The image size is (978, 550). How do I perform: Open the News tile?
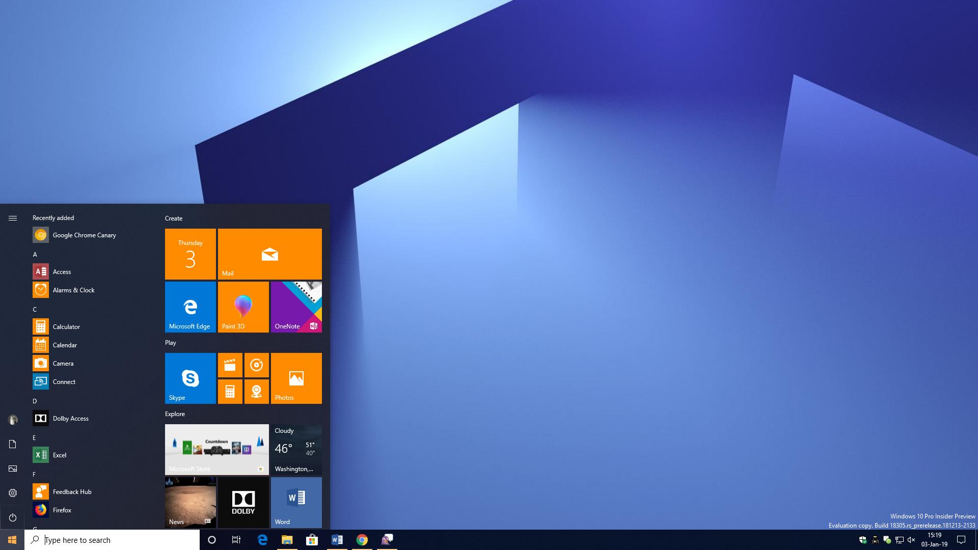click(x=191, y=503)
